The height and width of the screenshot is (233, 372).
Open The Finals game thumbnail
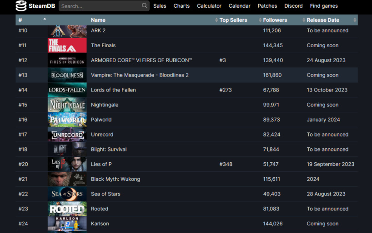click(x=67, y=45)
